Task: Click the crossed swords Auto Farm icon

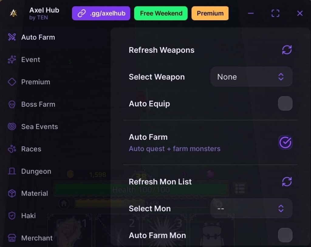Action: pos(12,37)
